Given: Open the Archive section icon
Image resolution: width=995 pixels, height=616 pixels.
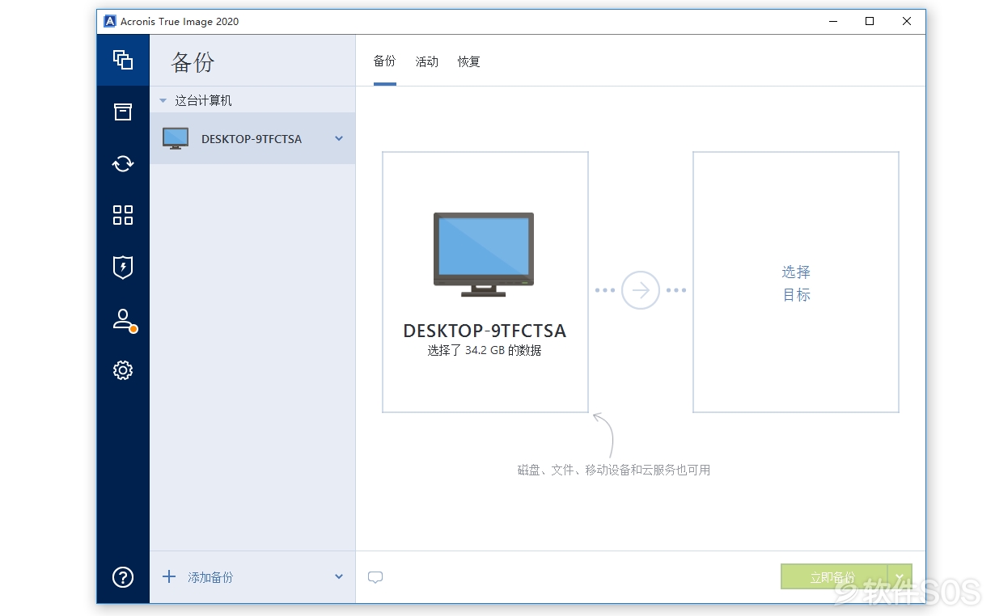Looking at the screenshot, I should (x=123, y=112).
